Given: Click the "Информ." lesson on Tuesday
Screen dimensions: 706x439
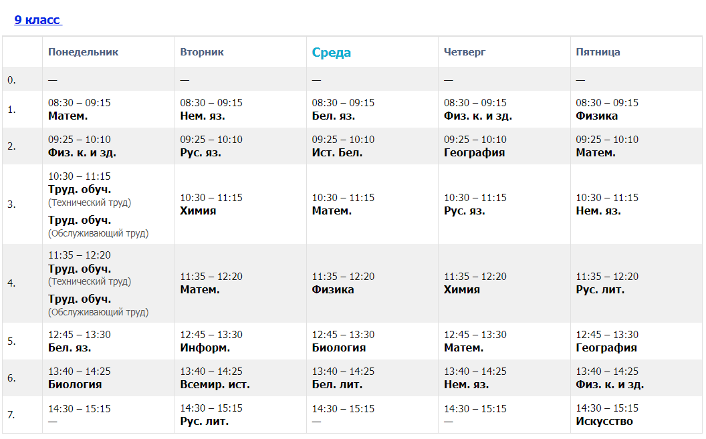Looking at the screenshot, I should (205, 347).
